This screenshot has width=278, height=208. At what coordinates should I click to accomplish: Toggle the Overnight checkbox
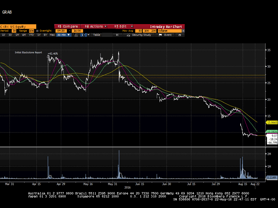click(x=37, y=31)
